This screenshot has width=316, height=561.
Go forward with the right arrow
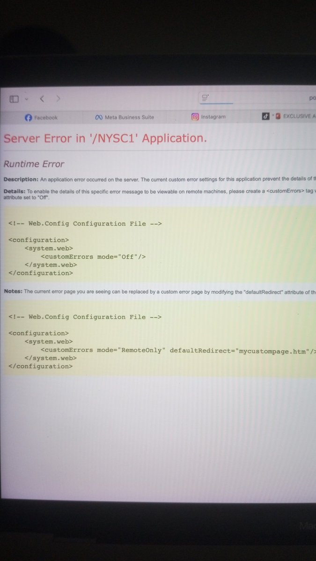coord(58,99)
